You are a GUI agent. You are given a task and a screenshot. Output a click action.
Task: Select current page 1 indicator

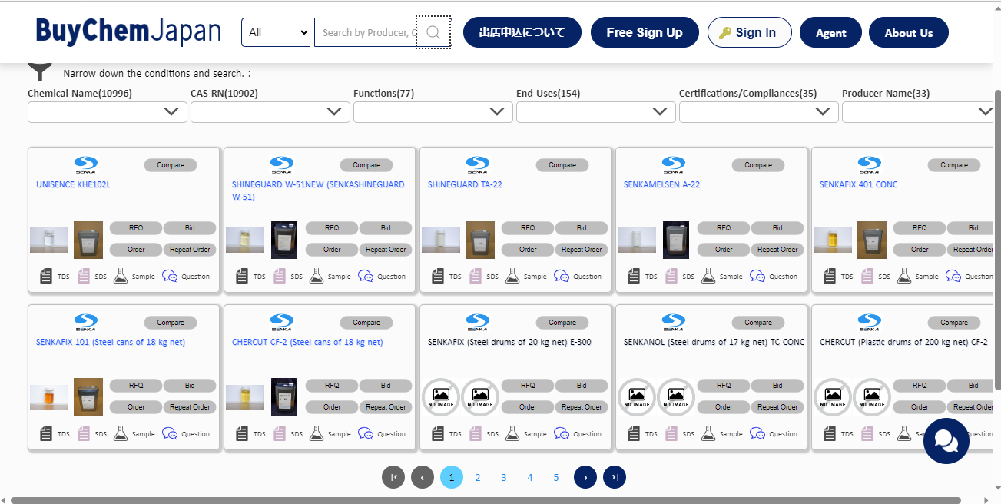452,477
